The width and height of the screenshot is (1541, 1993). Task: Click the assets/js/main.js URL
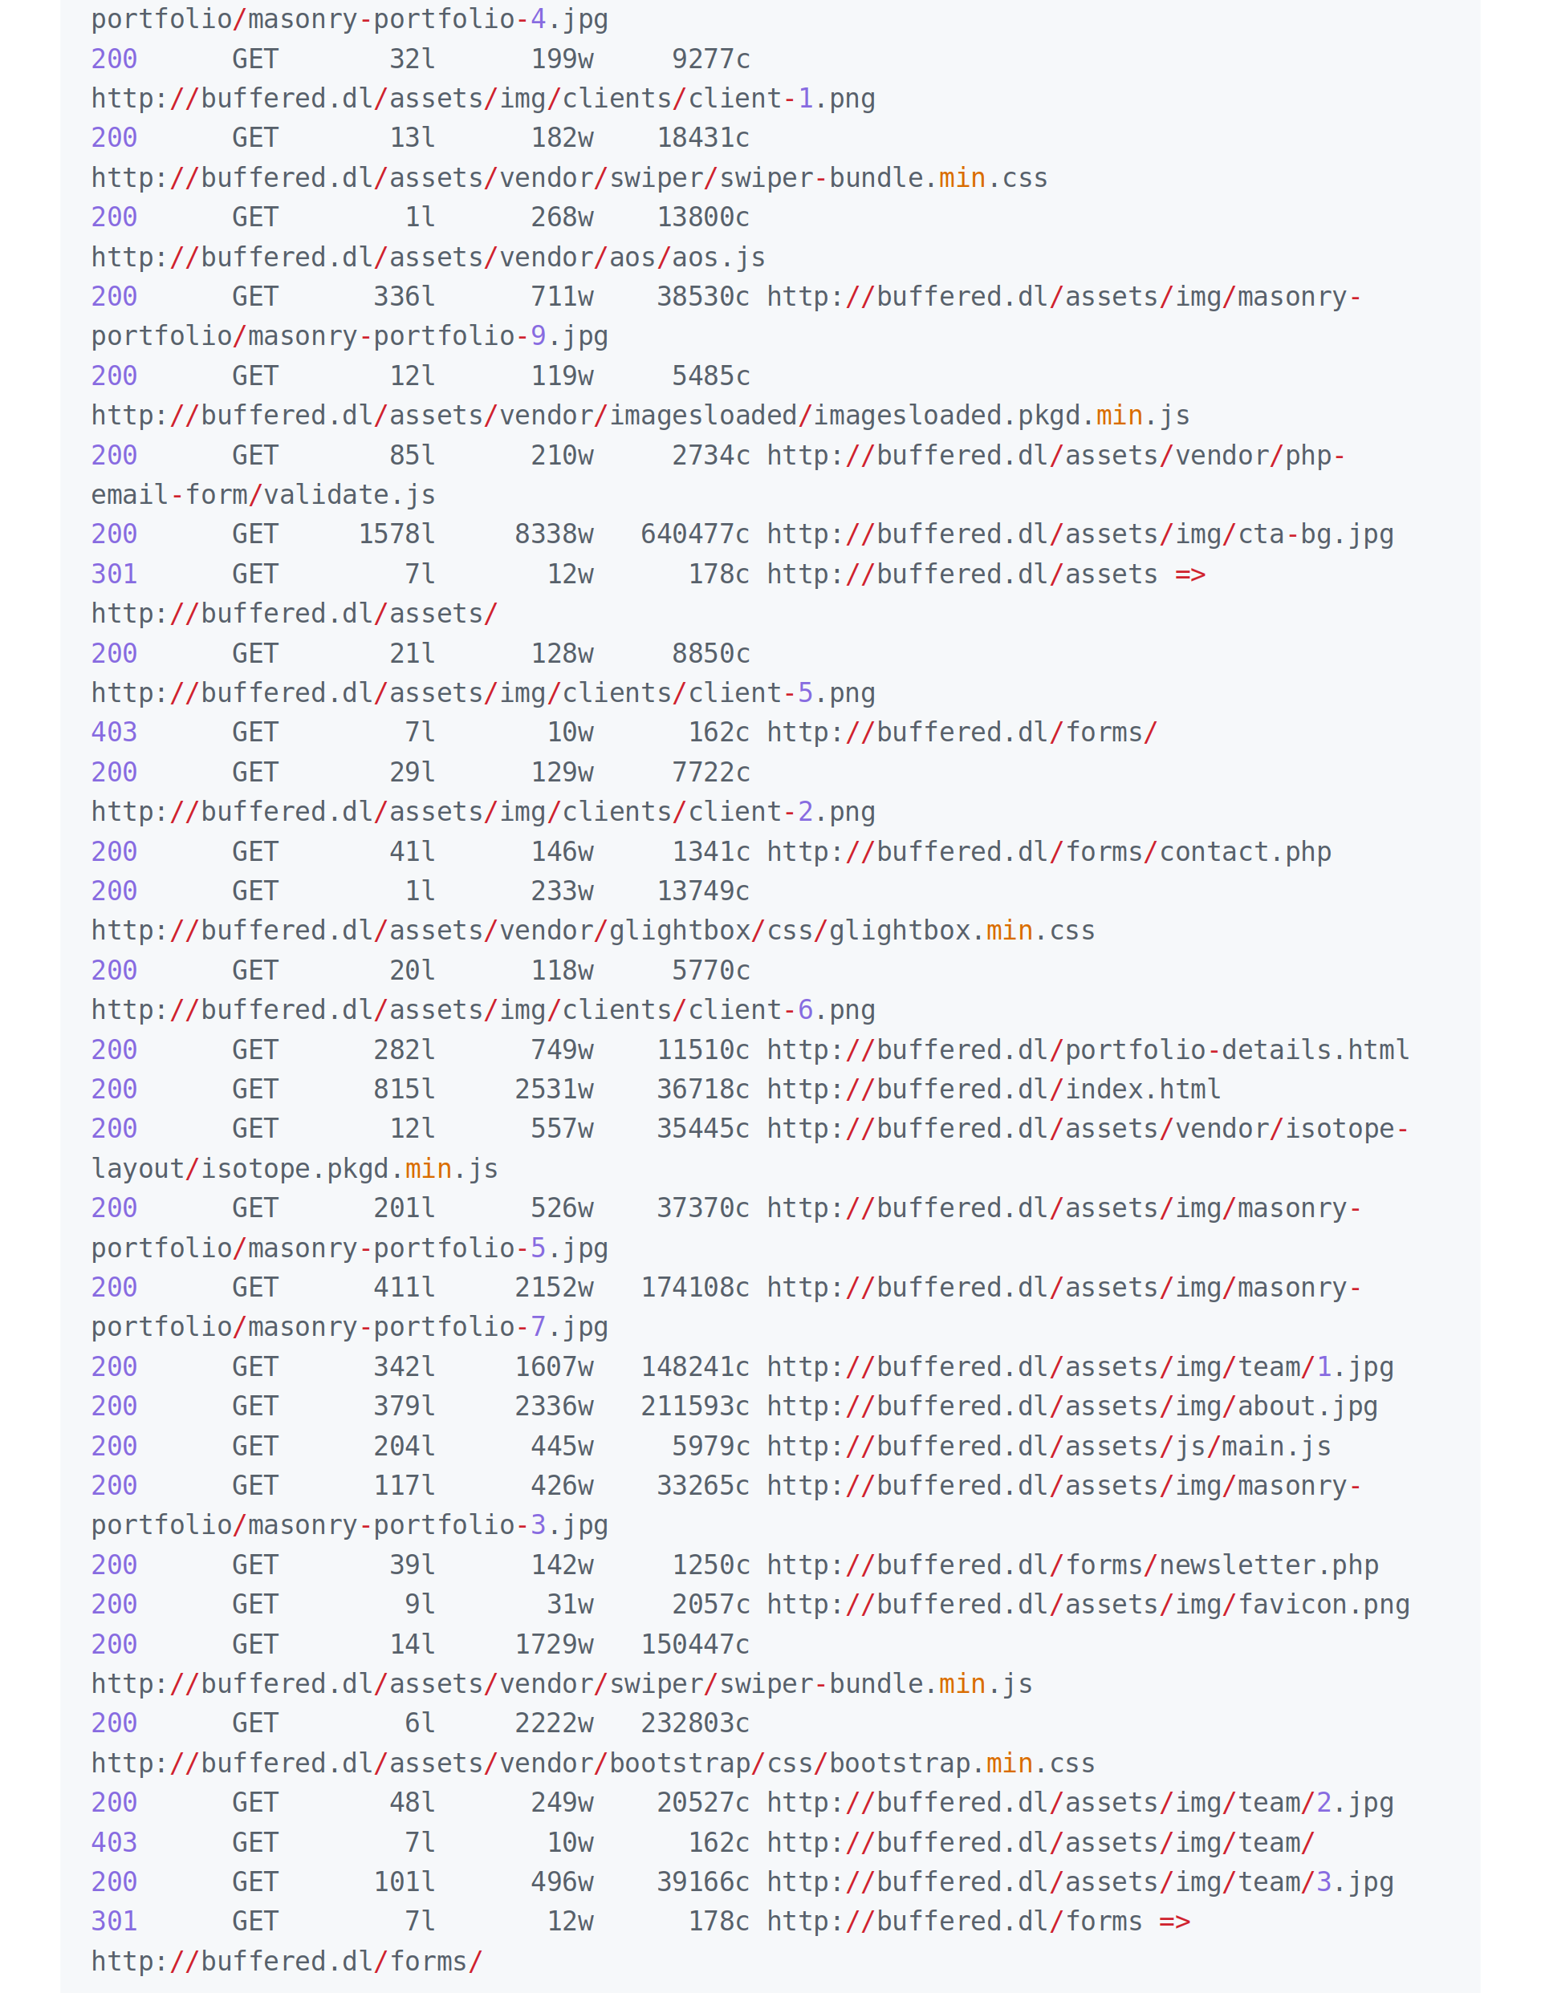pos(1049,1447)
